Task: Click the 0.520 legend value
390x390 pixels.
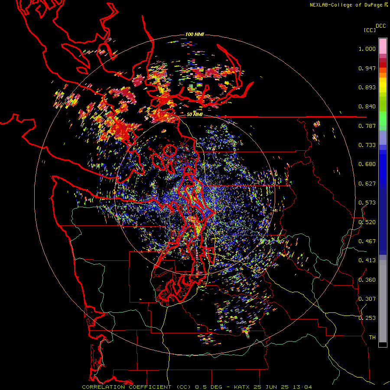Action: pyautogui.click(x=367, y=222)
